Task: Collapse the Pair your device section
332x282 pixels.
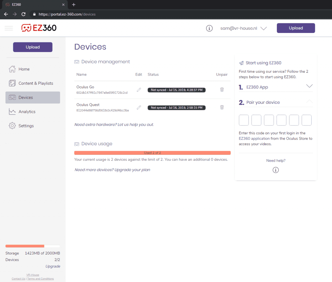Action: coord(309,102)
